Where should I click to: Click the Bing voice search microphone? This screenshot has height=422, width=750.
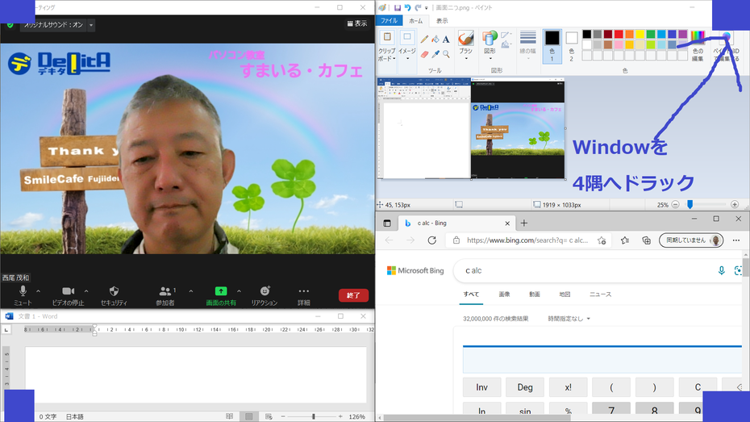[x=722, y=271]
